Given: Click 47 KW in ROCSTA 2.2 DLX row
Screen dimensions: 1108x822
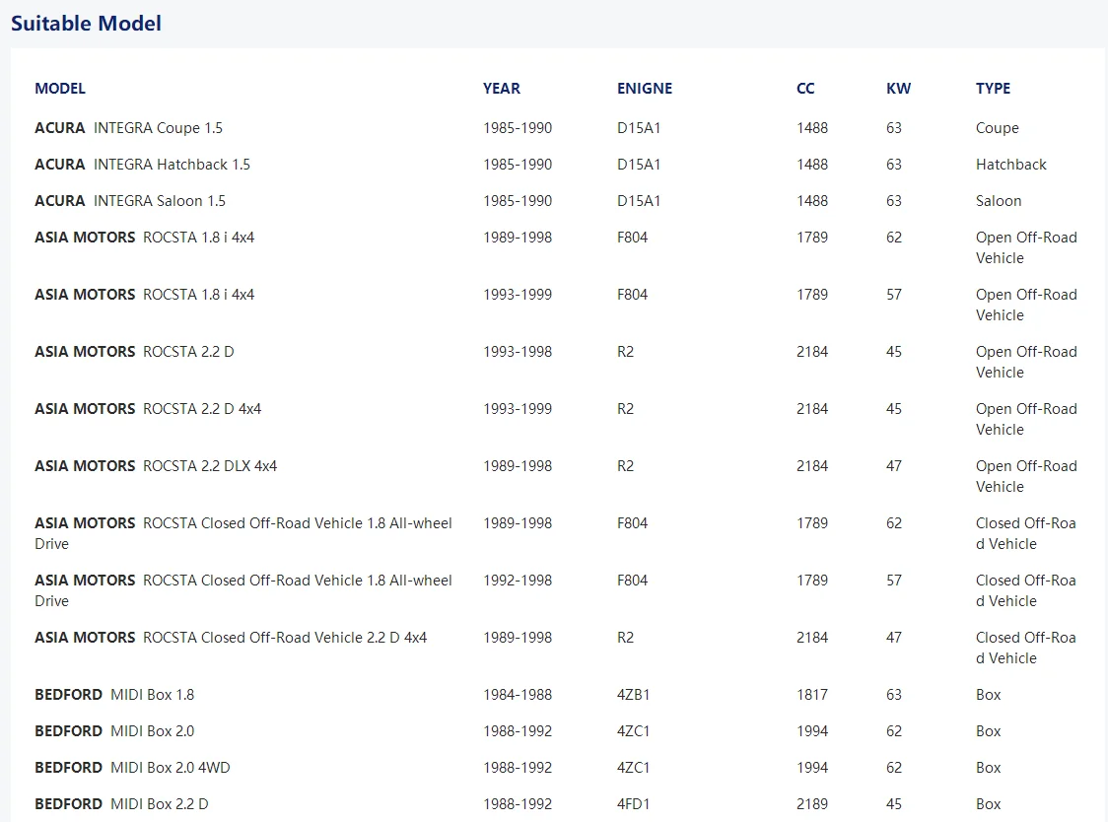Looking at the screenshot, I should pos(894,466).
